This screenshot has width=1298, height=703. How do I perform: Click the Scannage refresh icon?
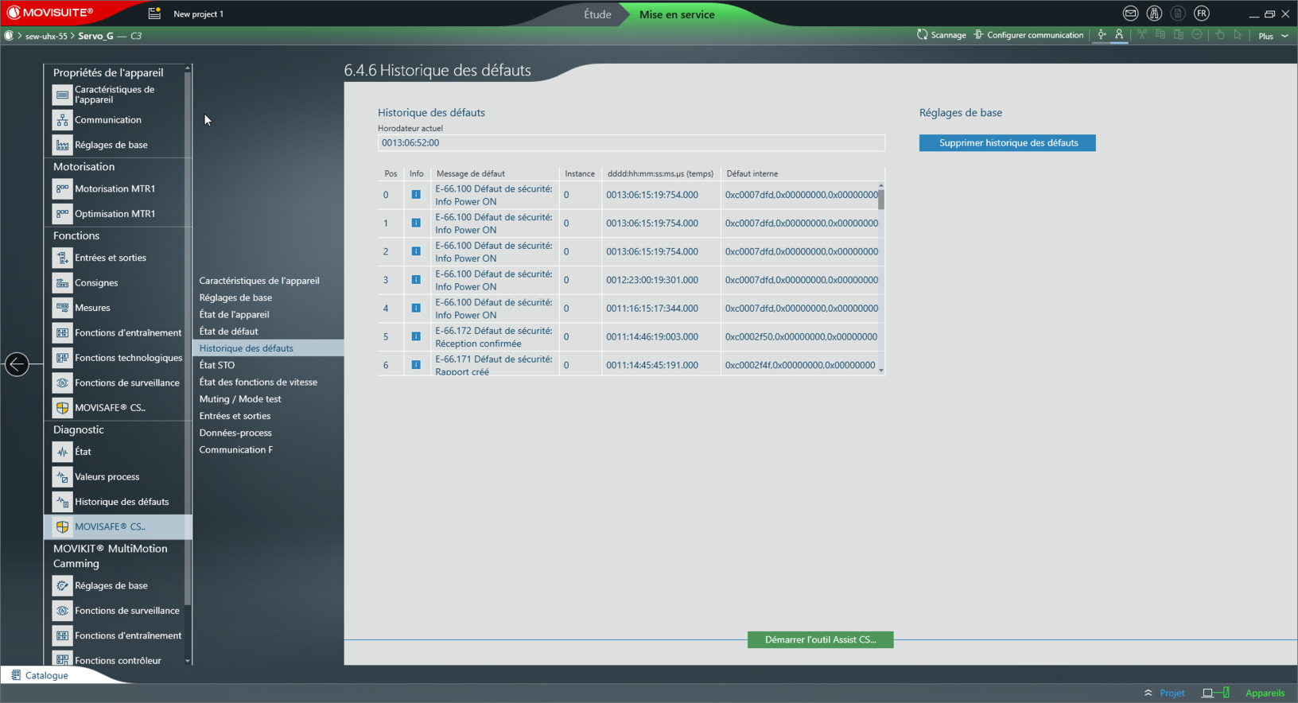click(x=923, y=35)
